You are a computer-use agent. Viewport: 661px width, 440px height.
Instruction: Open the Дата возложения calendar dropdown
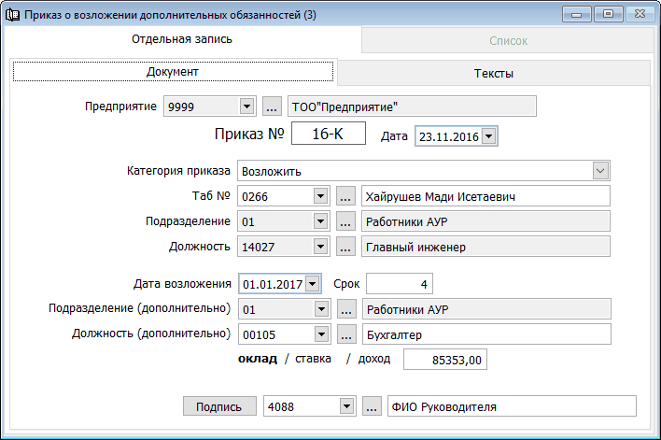click(313, 284)
